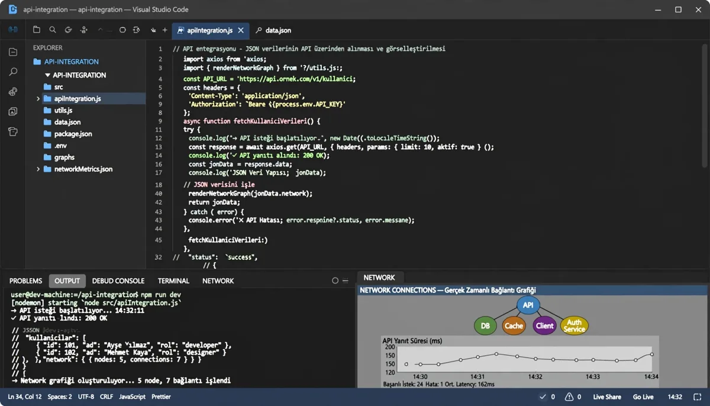Switch to the data.json editor tab
710x406 pixels.
coord(273,30)
